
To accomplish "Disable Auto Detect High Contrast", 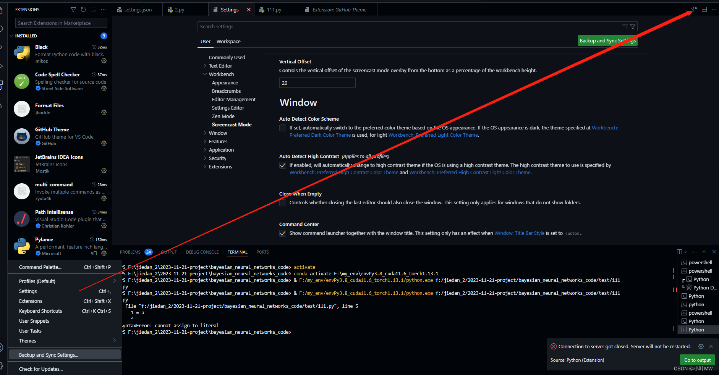I will [x=283, y=165].
